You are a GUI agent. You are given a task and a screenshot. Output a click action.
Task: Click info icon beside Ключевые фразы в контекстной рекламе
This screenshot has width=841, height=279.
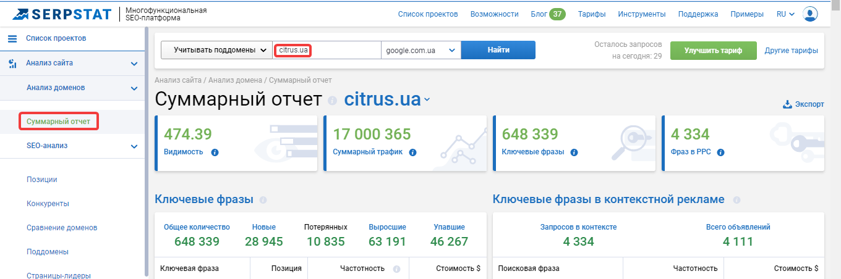(x=736, y=200)
